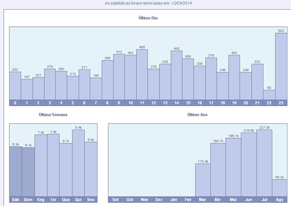Select the hour 8 bar showing 358
291x206 pixels.
(107, 80)
